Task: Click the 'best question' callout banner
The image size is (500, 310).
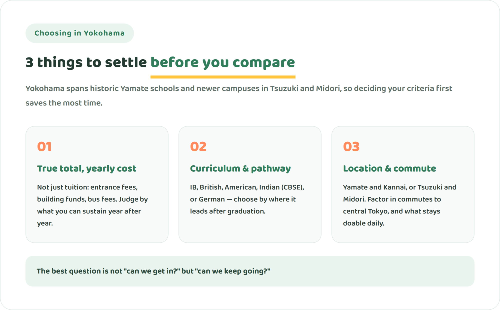Action: (250, 271)
